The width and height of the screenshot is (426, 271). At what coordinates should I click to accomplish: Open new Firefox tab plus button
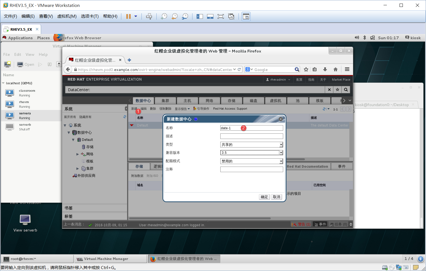[129, 60]
